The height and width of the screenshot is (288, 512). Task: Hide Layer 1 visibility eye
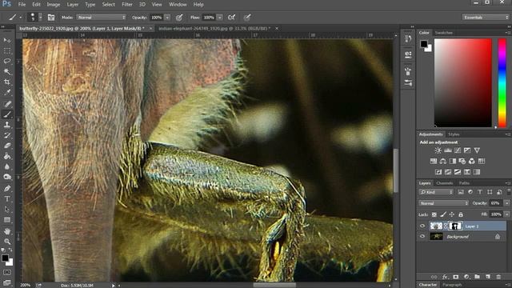click(422, 226)
